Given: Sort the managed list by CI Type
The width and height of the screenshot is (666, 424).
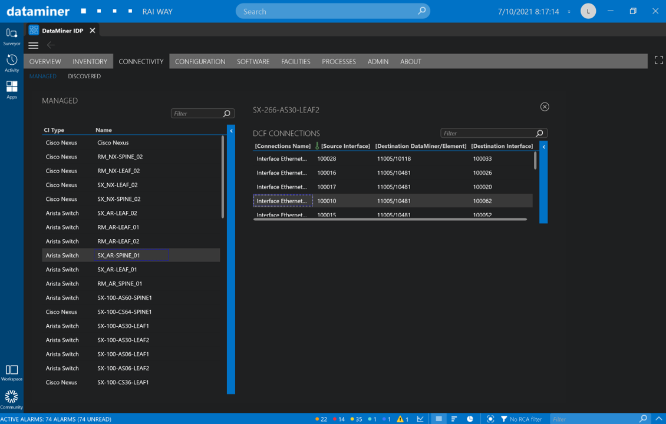Looking at the screenshot, I should 54,130.
